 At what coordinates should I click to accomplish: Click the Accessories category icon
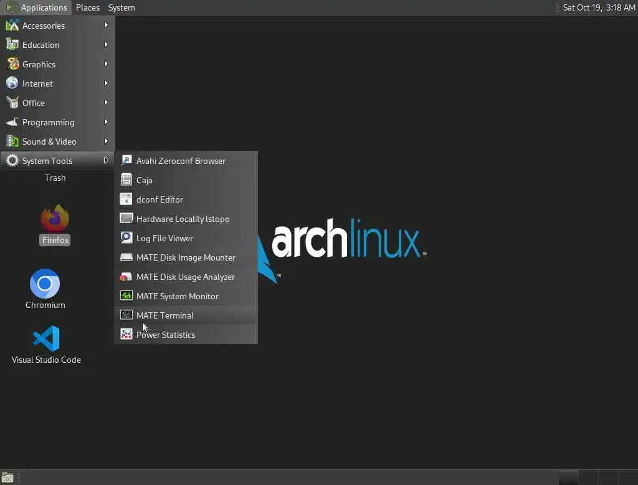point(12,26)
